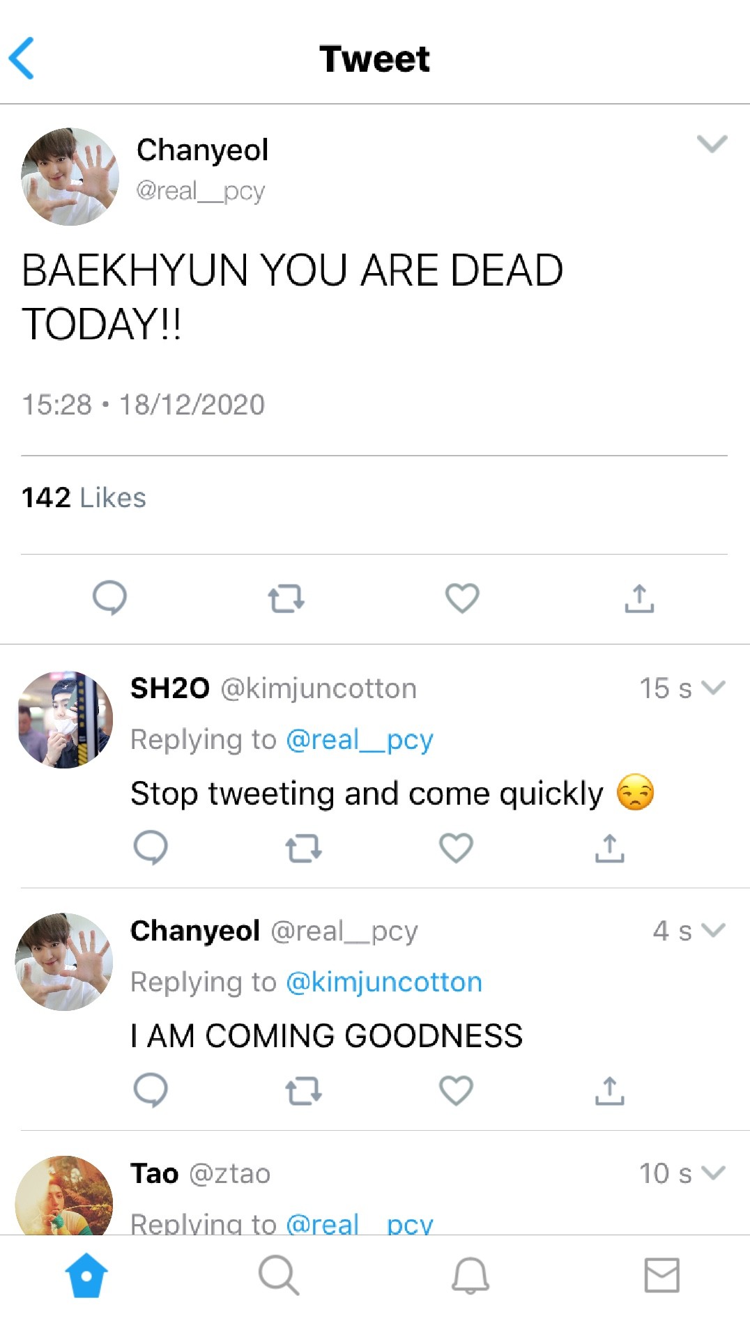Like the I AM COMING GOODNESS reply
The image size is (750, 1337).
456,1090
